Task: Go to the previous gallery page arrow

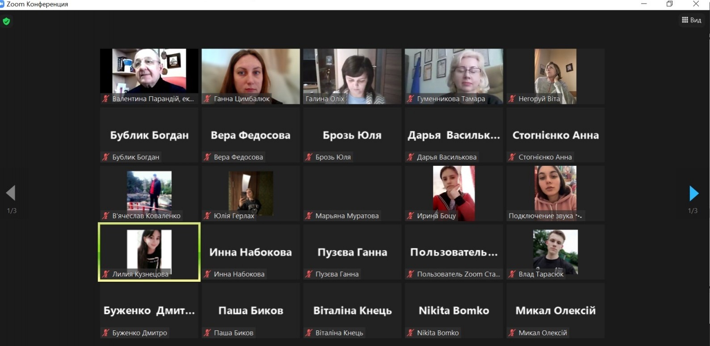Action: pos(11,193)
